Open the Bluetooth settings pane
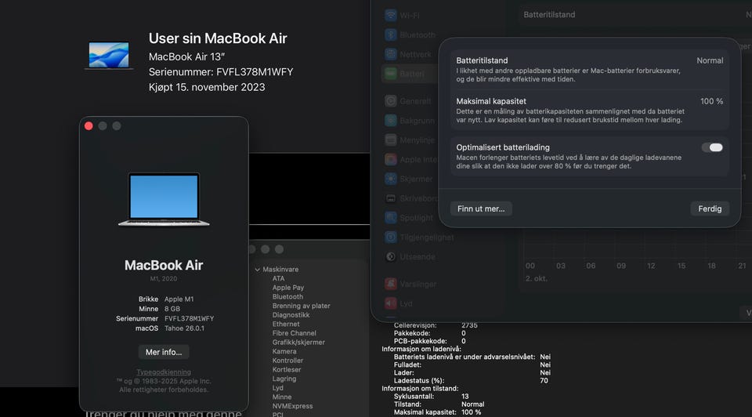Image resolution: width=752 pixels, height=417 pixels. (x=418, y=35)
